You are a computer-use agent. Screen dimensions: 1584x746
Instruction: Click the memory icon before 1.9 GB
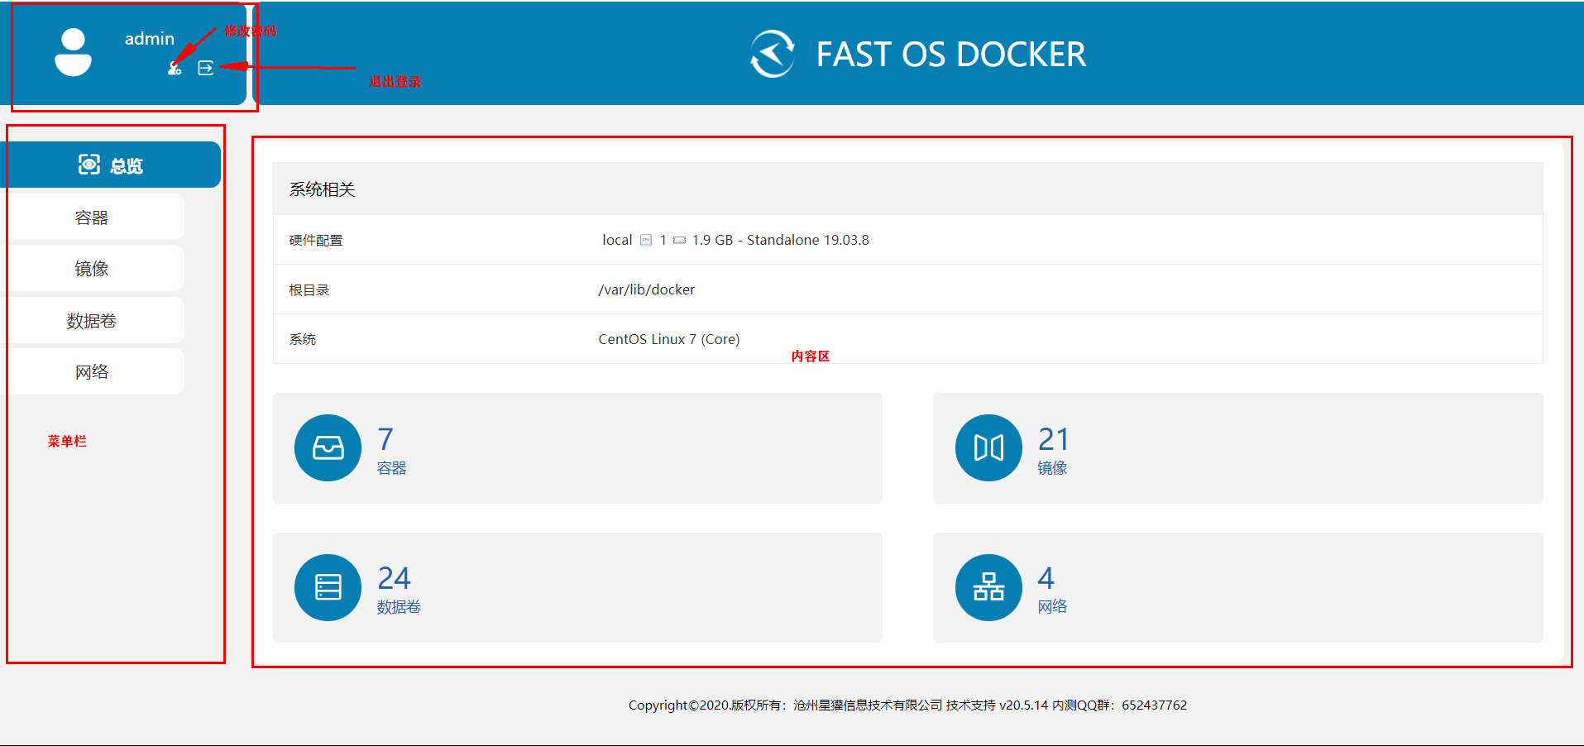pyautogui.click(x=679, y=240)
